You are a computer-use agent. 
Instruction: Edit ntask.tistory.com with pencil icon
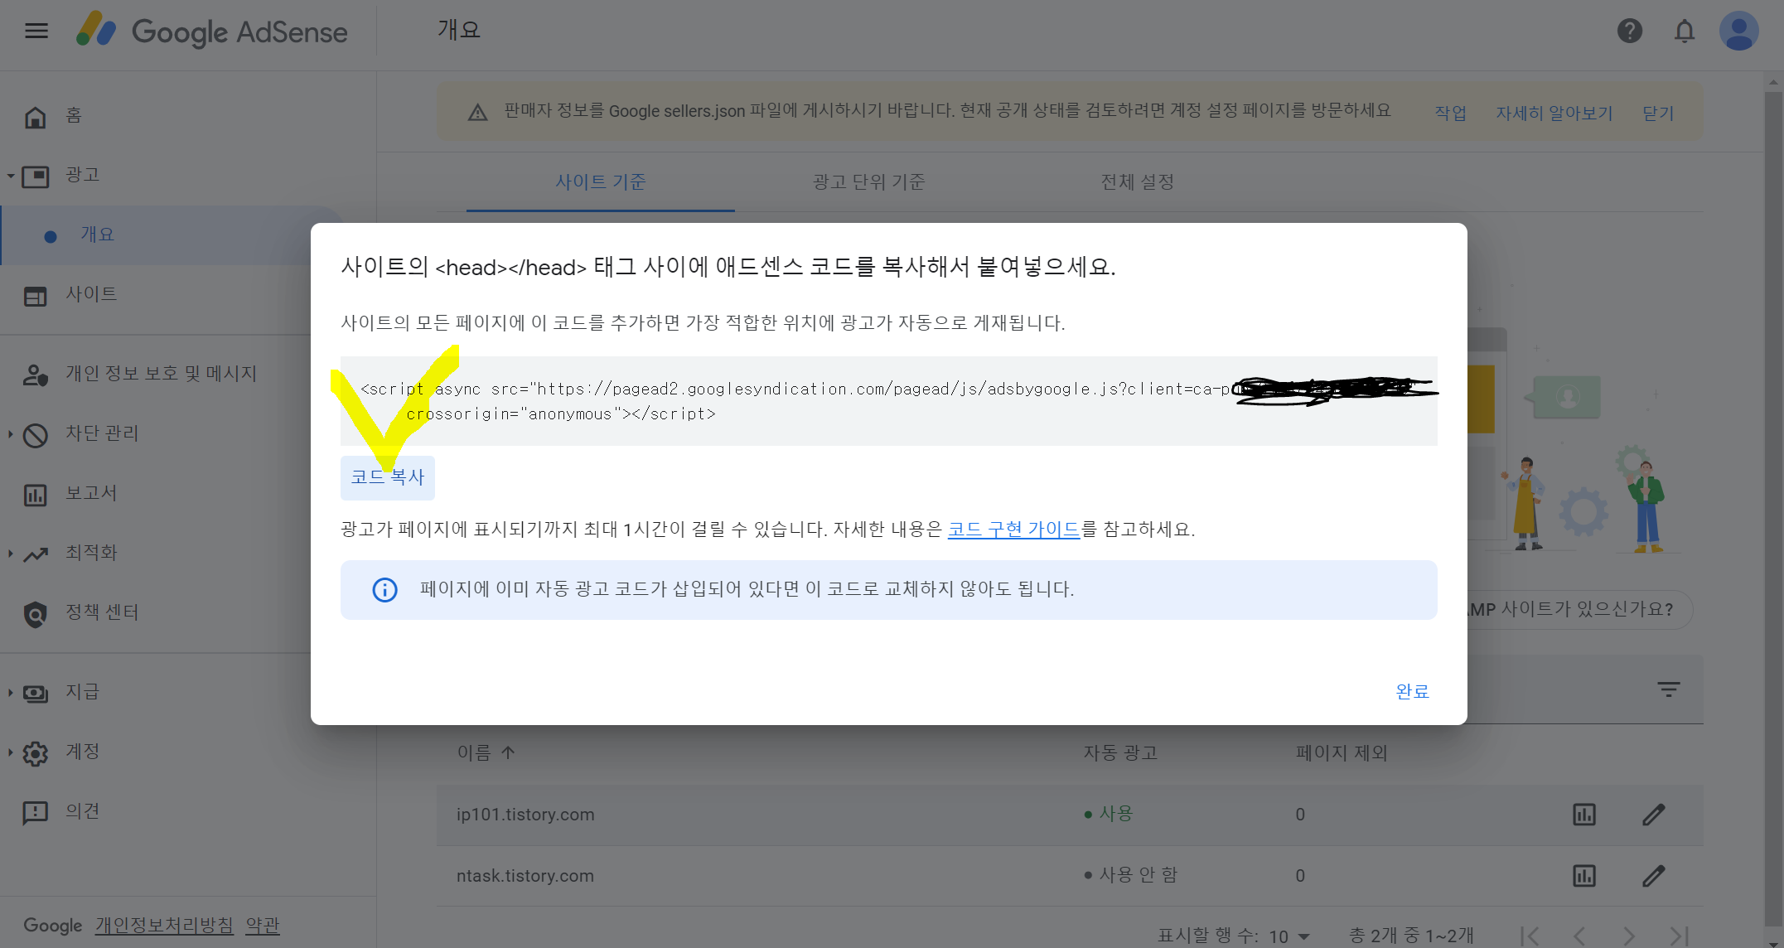(x=1653, y=876)
